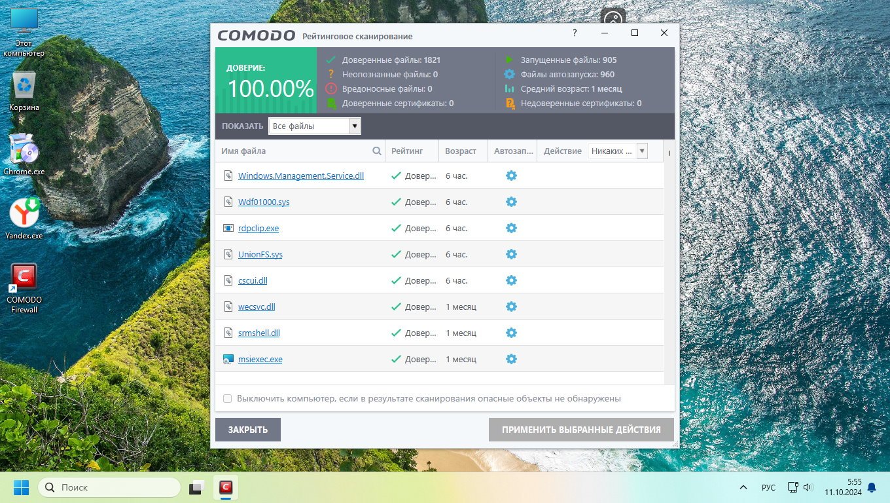The height and width of the screenshot is (503, 890).
Task: Click the trusted checkmark in the cscui.dll row
Action: point(396,280)
